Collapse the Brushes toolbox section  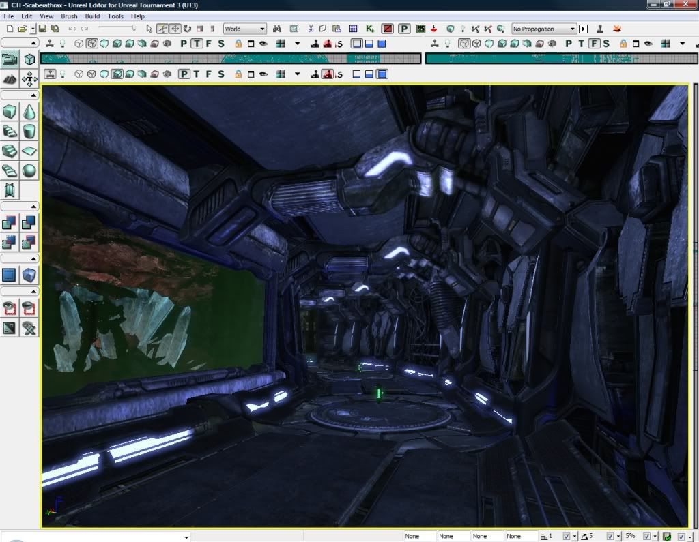pos(33,95)
